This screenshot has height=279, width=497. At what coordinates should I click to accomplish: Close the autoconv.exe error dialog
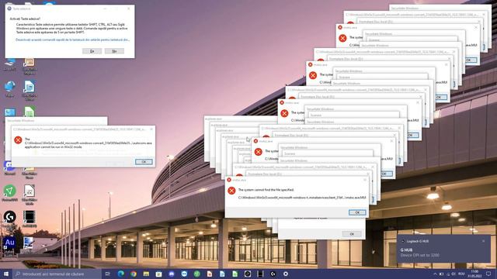point(151,129)
